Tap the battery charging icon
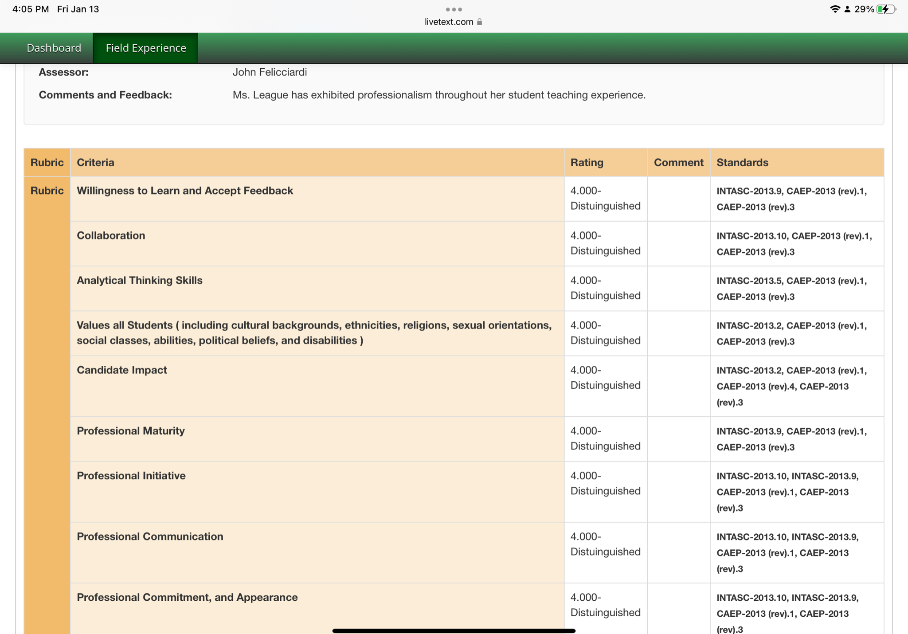 click(885, 9)
